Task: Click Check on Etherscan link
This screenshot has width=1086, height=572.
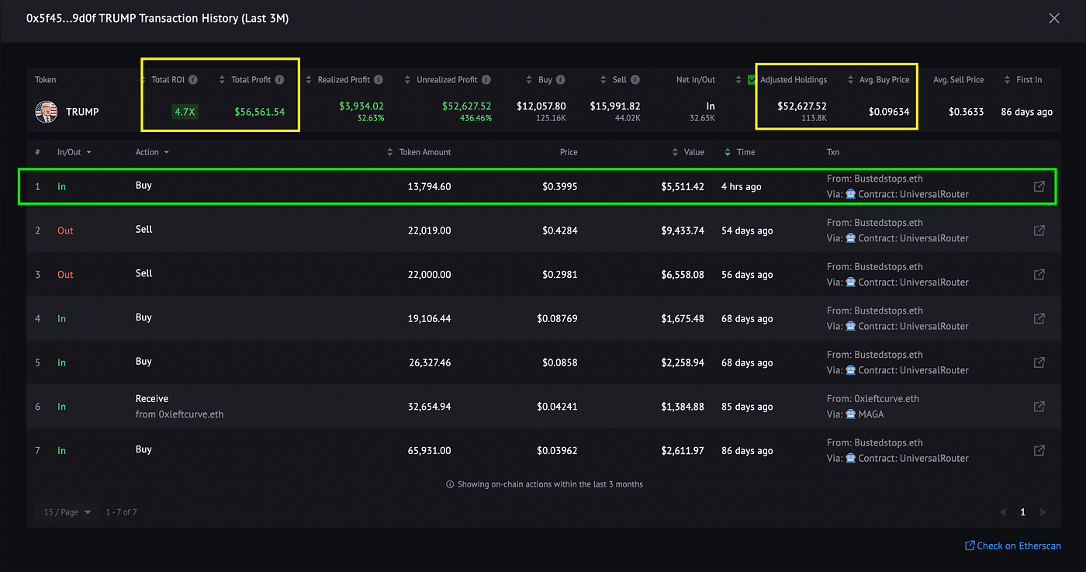Action: point(1013,546)
